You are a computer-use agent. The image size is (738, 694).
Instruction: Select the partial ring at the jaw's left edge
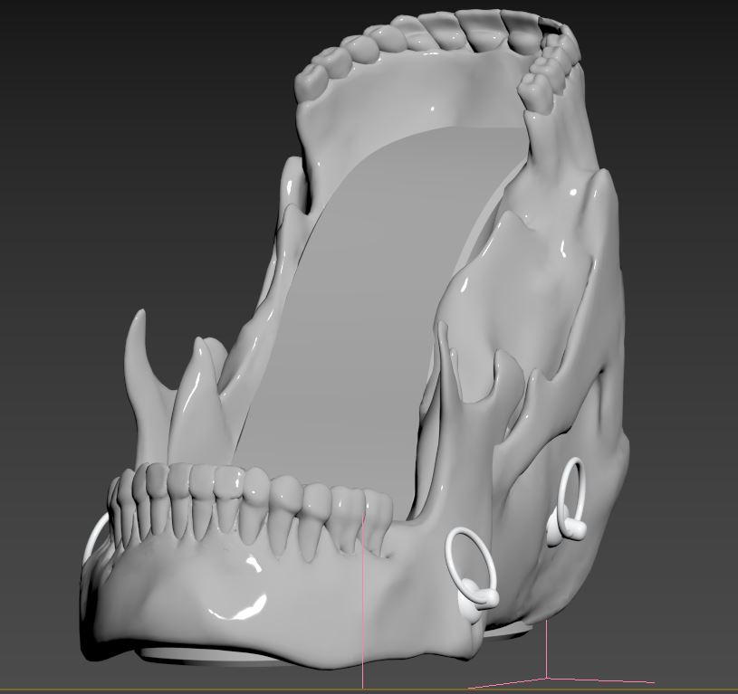[x=93, y=540]
